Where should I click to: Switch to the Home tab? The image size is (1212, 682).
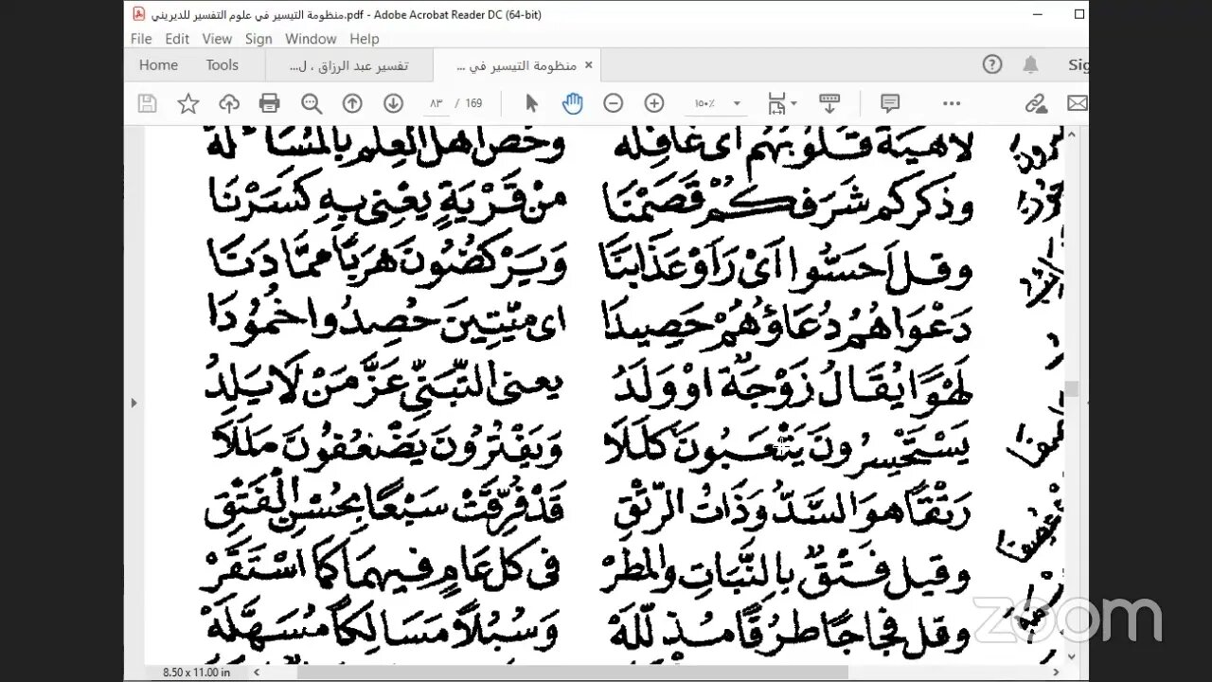[x=158, y=64]
